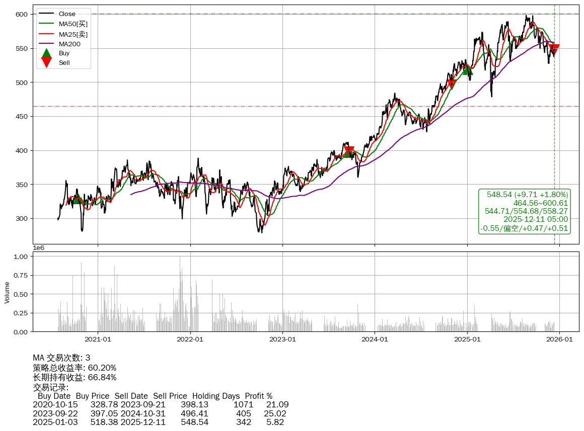The image size is (584, 431).
Task: Click the Volume axis label
Action: click(7, 292)
